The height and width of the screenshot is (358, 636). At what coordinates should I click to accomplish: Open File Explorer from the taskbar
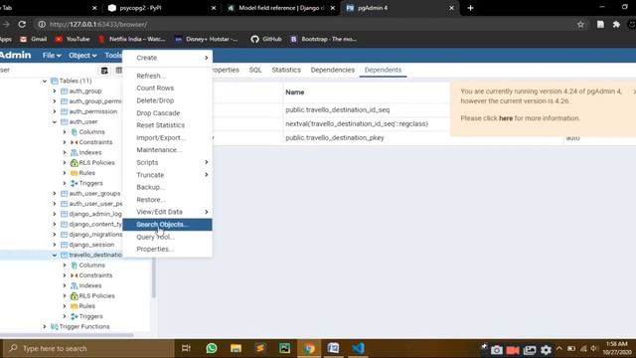tap(236, 348)
